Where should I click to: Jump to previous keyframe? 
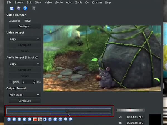[24, 119]
